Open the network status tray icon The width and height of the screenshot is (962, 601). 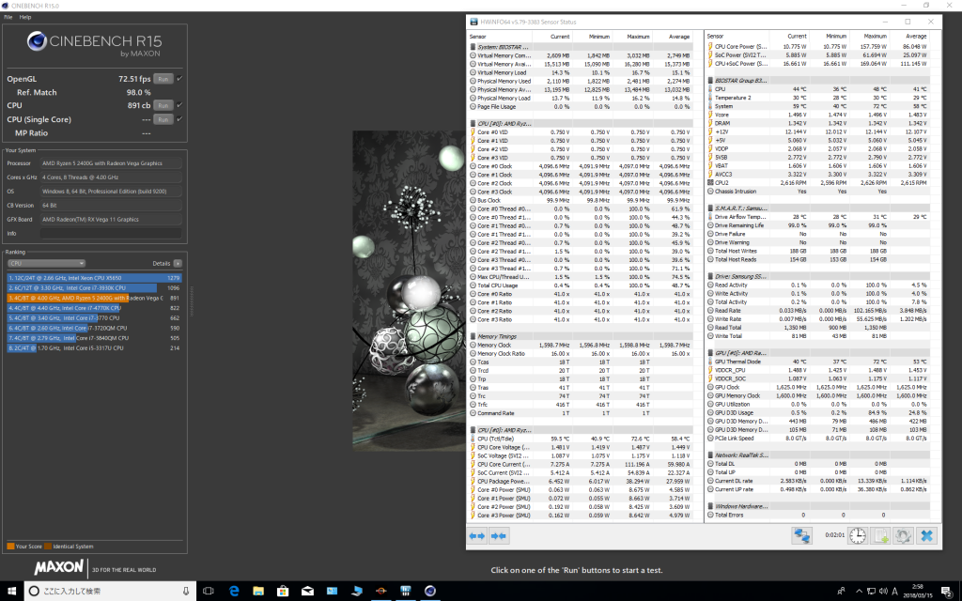[x=871, y=592]
